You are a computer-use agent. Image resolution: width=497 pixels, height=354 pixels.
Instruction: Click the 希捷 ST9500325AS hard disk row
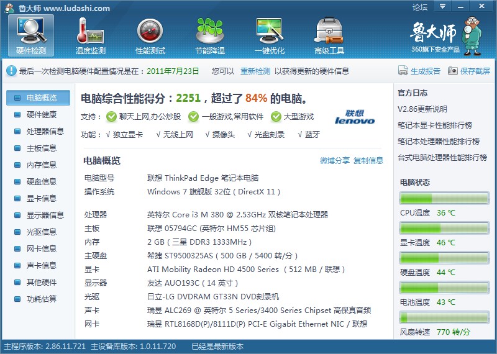coord(222,256)
